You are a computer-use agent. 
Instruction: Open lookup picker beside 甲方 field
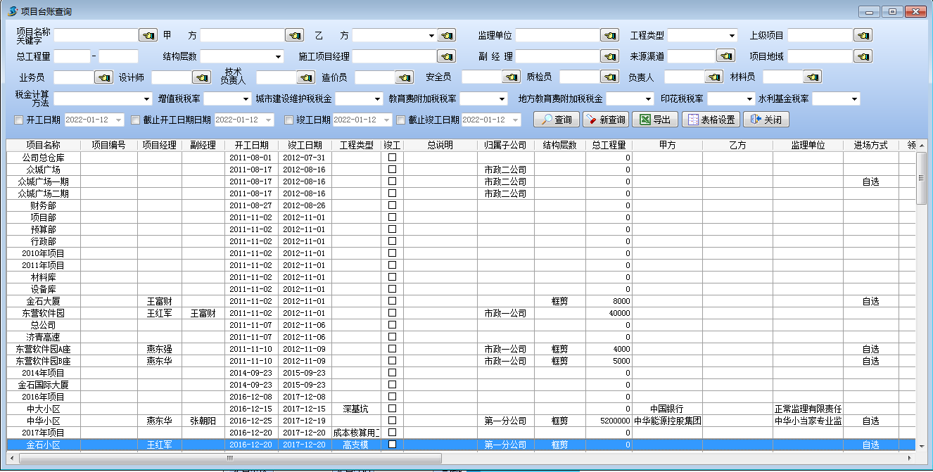[x=294, y=35]
